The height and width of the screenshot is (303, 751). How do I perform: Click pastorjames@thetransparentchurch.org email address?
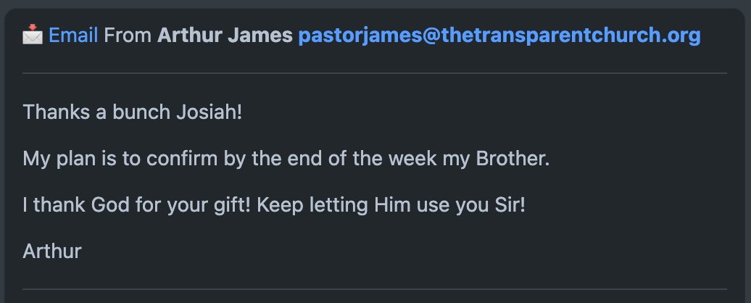(499, 36)
